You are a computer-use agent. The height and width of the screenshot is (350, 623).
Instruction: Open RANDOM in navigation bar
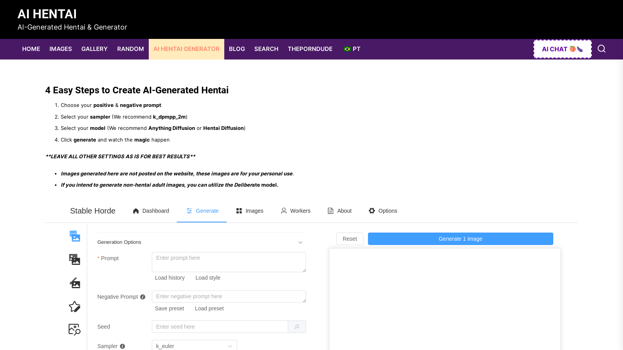(130, 49)
